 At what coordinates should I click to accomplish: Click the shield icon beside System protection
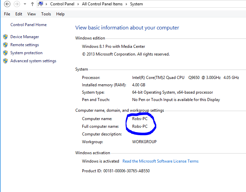pyautogui.click(x=5, y=53)
